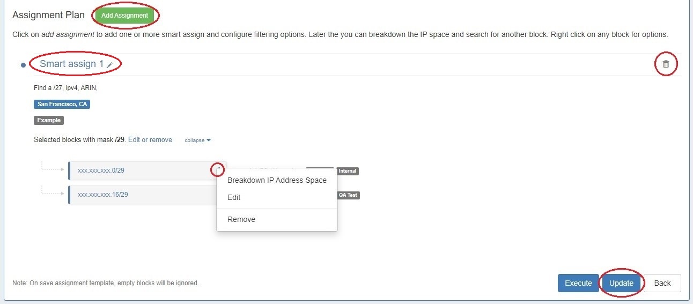Image resolution: width=693 pixels, height=304 pixels.
Task: Select Remove in the context menu
Action: pyautogui.click(x=241, y=219)
